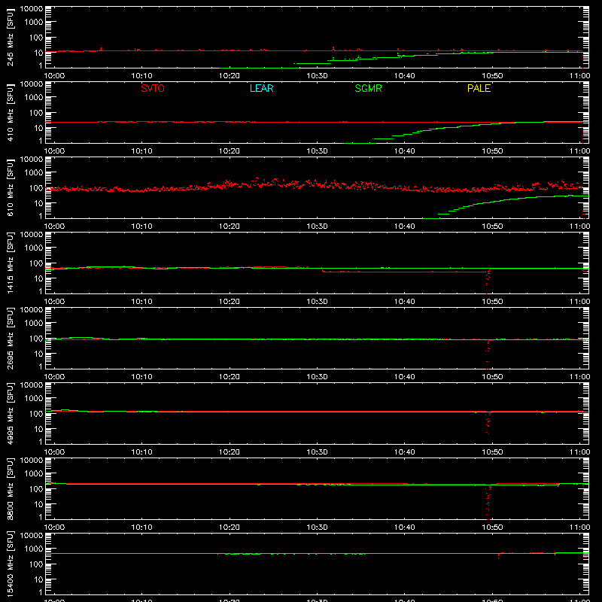The image size is (602, 602).
Task: Click the 11:00 time label under 245 MHz plot
Action: coord(579,76)
